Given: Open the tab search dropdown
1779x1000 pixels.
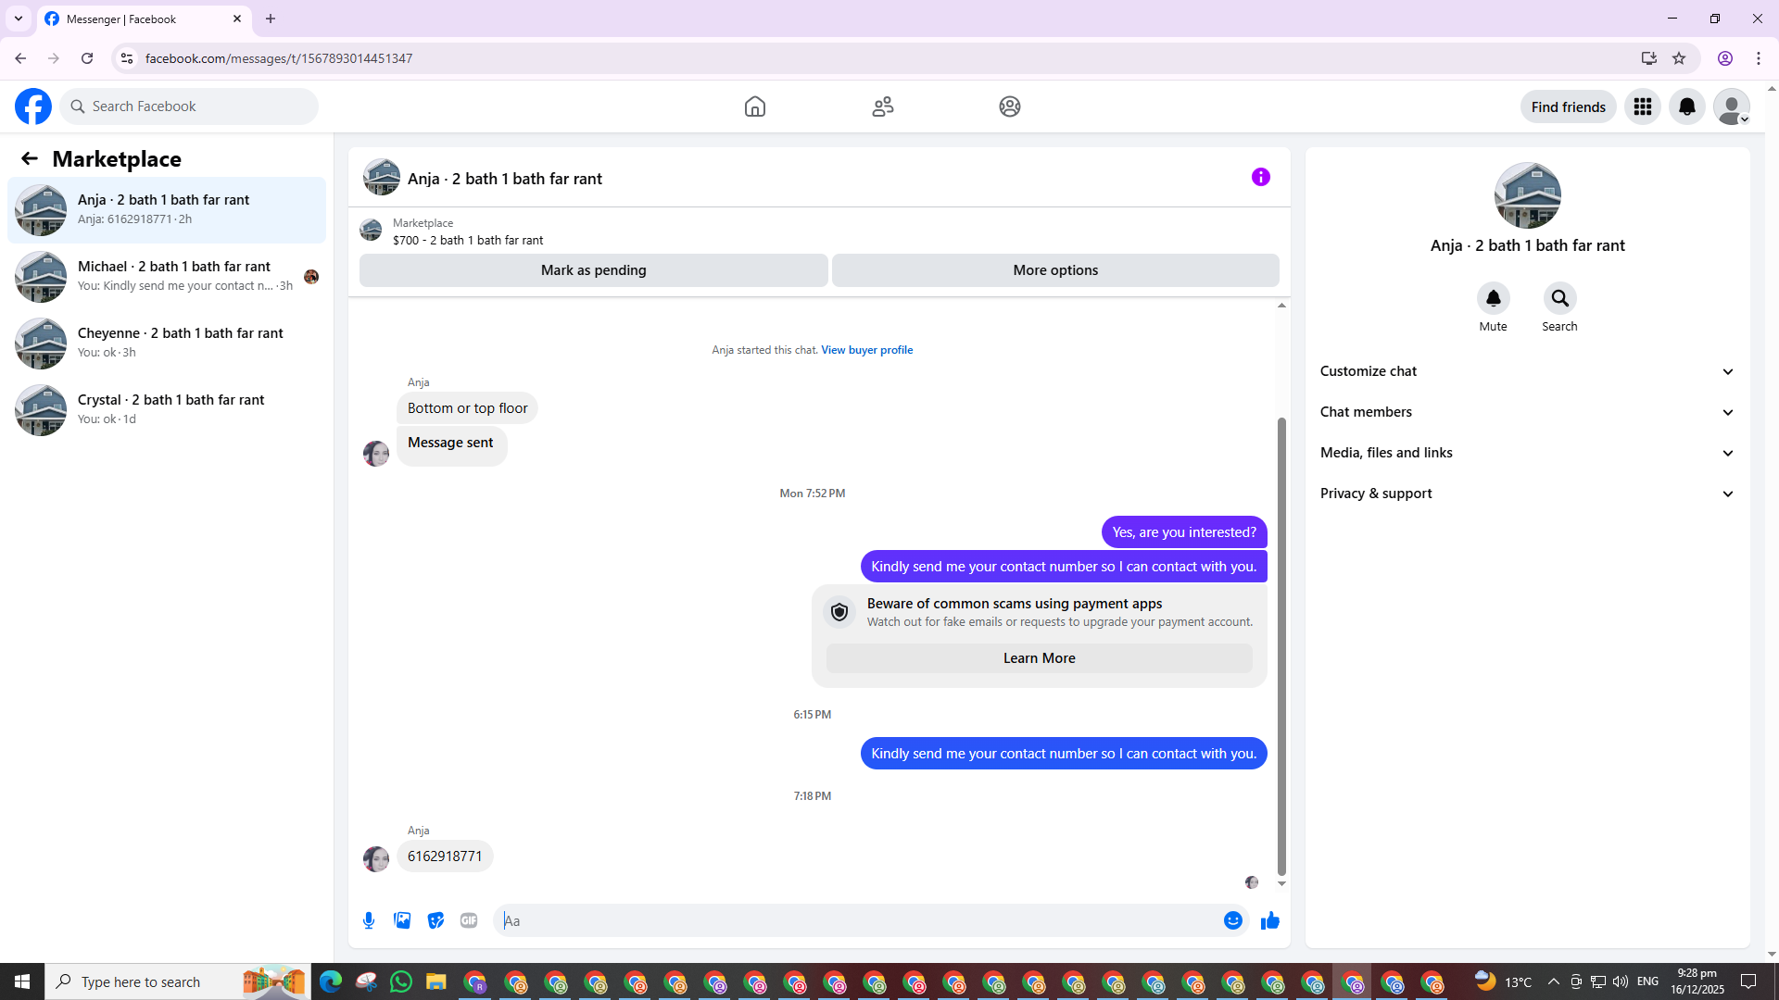Looking at the screenshot, I should pos(19,19).
